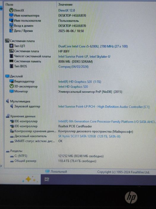Screen dimensions: 156x209
Task: Click the SMART-статус row icon
Action: tap(12, 141)
